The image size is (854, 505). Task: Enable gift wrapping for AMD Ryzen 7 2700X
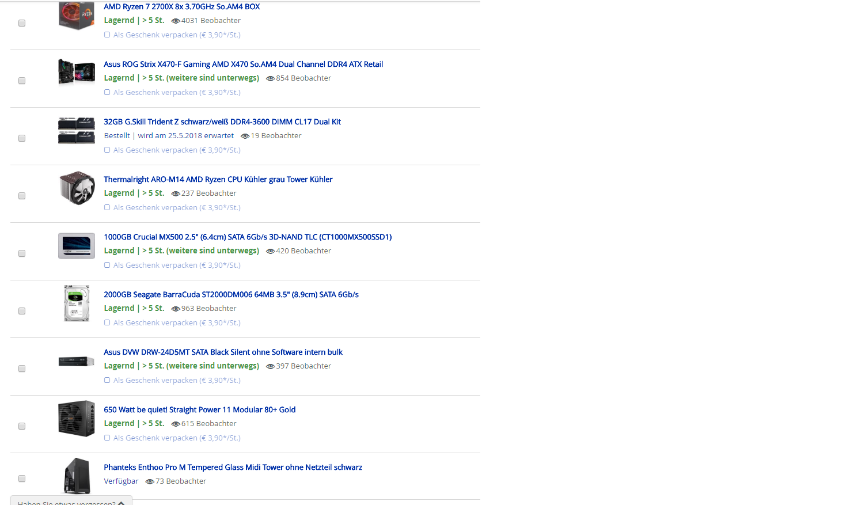coord(107,35)
